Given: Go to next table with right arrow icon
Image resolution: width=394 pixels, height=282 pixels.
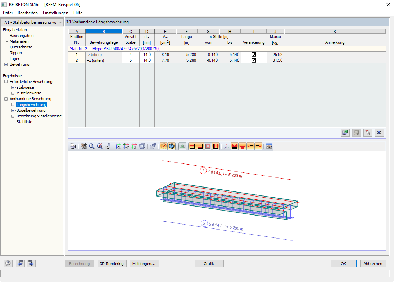Looking at the screenshot, I should point(31,263).
